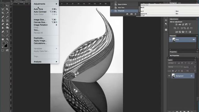Add Exposure adjustment

186,24
